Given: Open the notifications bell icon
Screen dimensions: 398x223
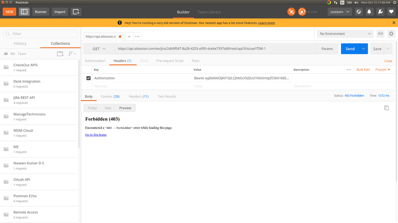Looking at the screenshot, I should coord(369,12).
